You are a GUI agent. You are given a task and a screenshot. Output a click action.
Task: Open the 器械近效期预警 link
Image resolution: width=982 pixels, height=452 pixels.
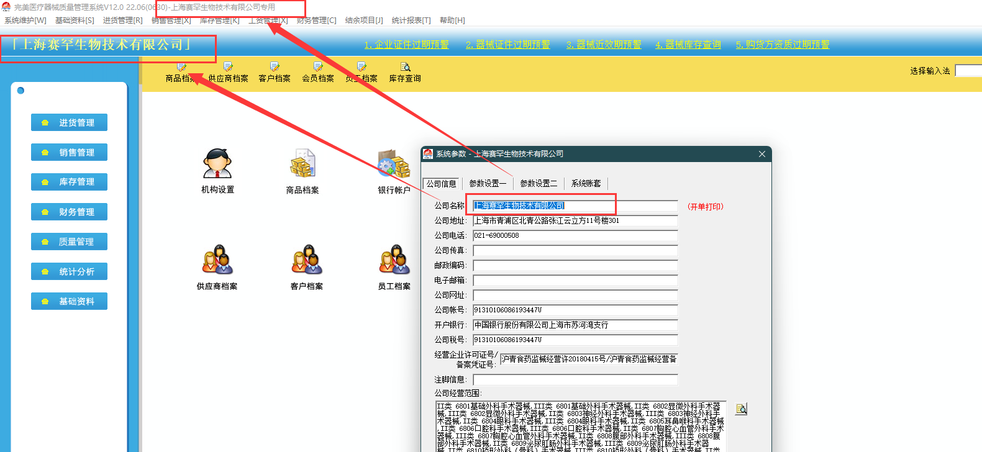(x=604, y=45)
